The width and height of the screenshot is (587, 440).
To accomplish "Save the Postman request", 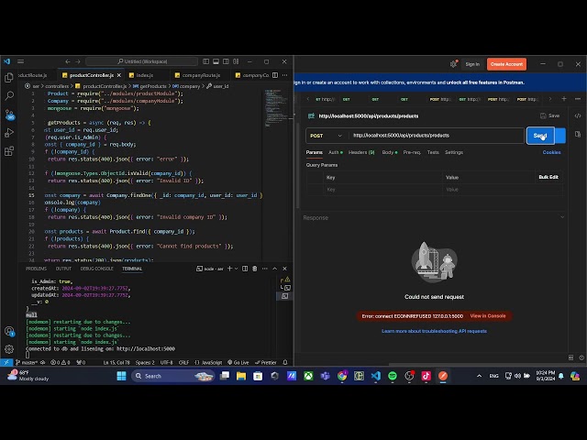I will point(549,116).
